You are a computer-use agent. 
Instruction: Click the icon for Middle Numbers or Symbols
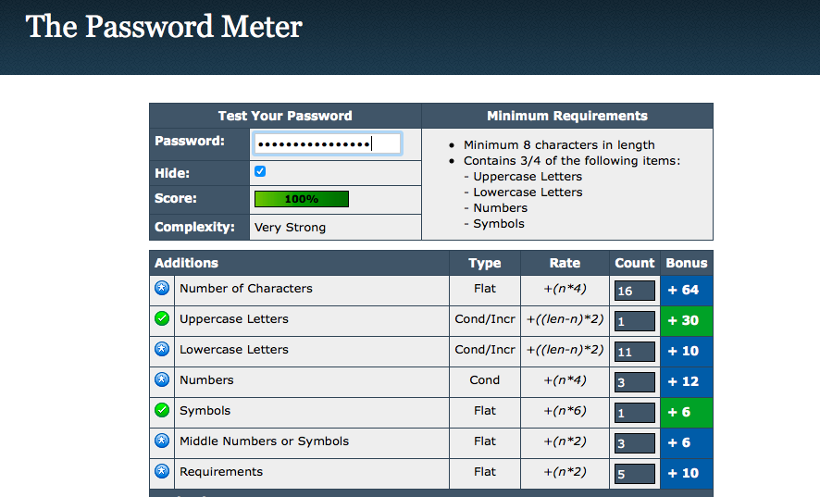coord(162,441)
